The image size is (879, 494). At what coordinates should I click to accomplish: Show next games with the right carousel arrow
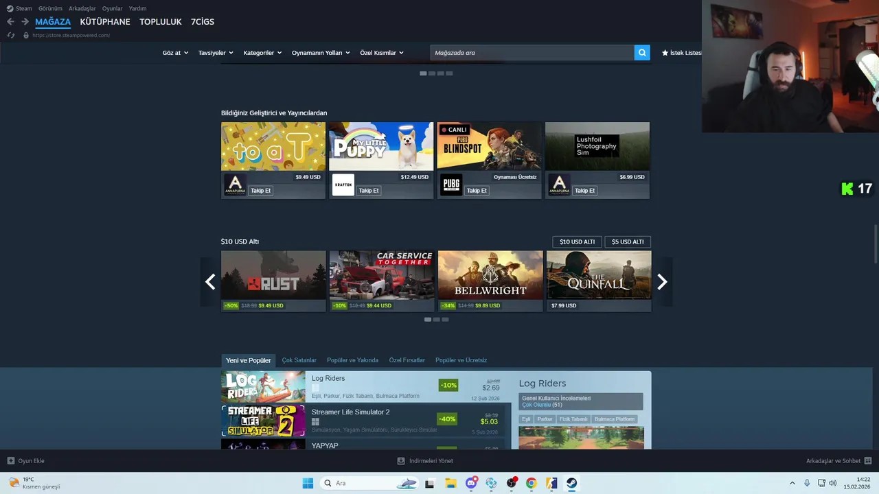click(x=662, y=282)
